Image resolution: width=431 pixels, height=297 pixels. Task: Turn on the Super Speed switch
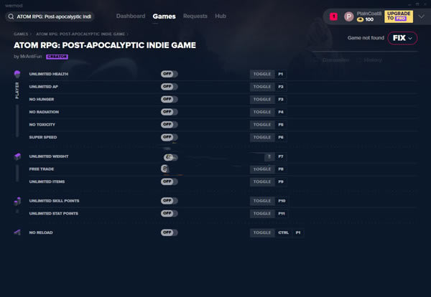pos(169,137)
